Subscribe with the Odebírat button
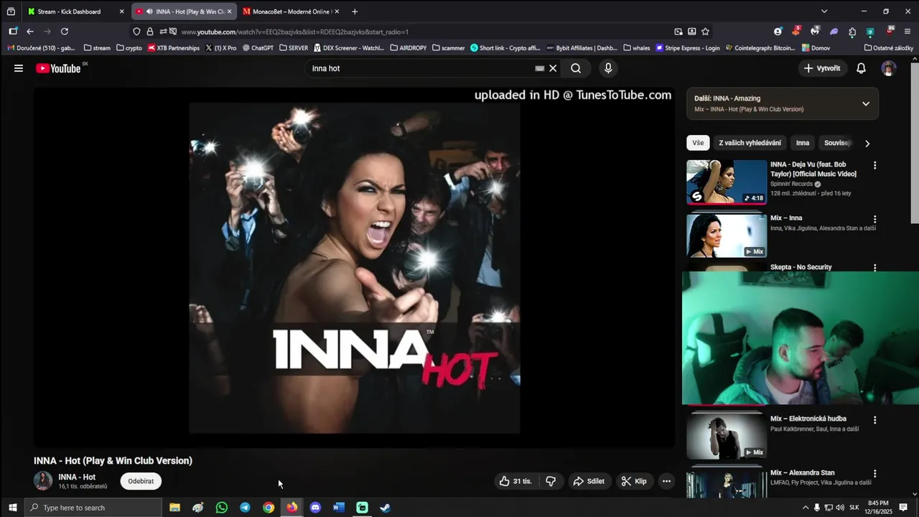 [x=141, y=481]
